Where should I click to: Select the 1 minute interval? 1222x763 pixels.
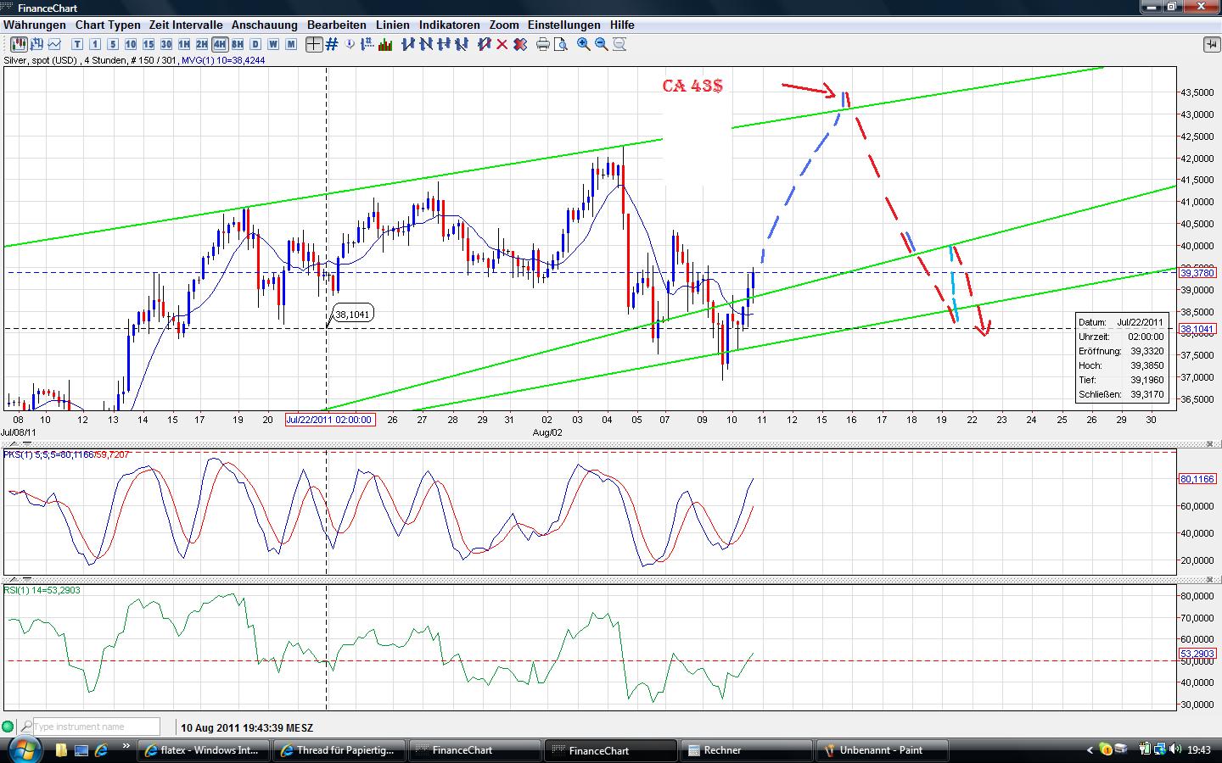tap(95, 44)
